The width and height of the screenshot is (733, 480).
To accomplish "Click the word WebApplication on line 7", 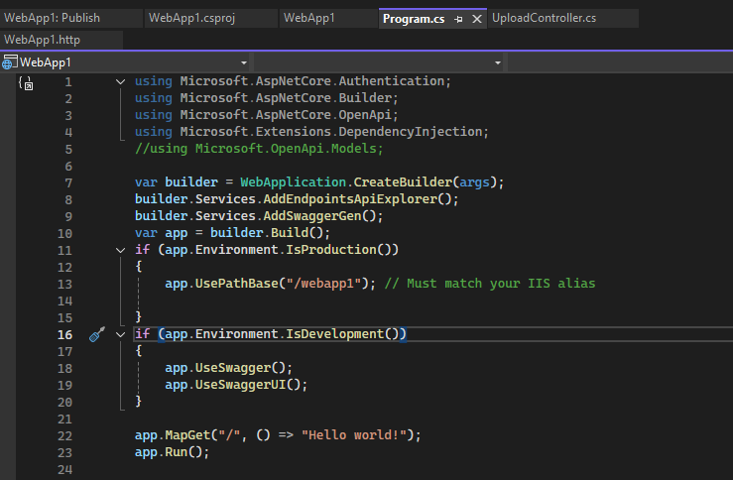I will [x=294, y=182].
